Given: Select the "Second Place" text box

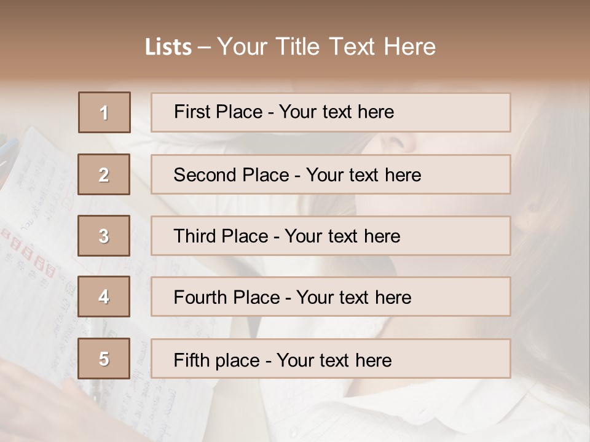Looking at the screenshot, I should point(331,174).
